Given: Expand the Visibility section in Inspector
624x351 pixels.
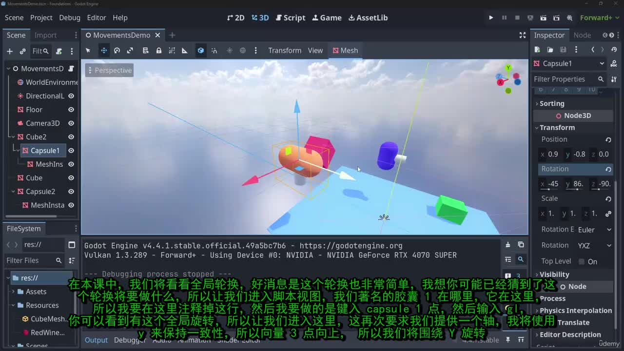Looking at the screenshot, I should point(554,274).
